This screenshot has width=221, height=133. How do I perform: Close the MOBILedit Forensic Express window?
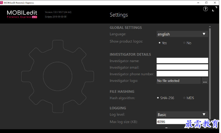point(215,3)
